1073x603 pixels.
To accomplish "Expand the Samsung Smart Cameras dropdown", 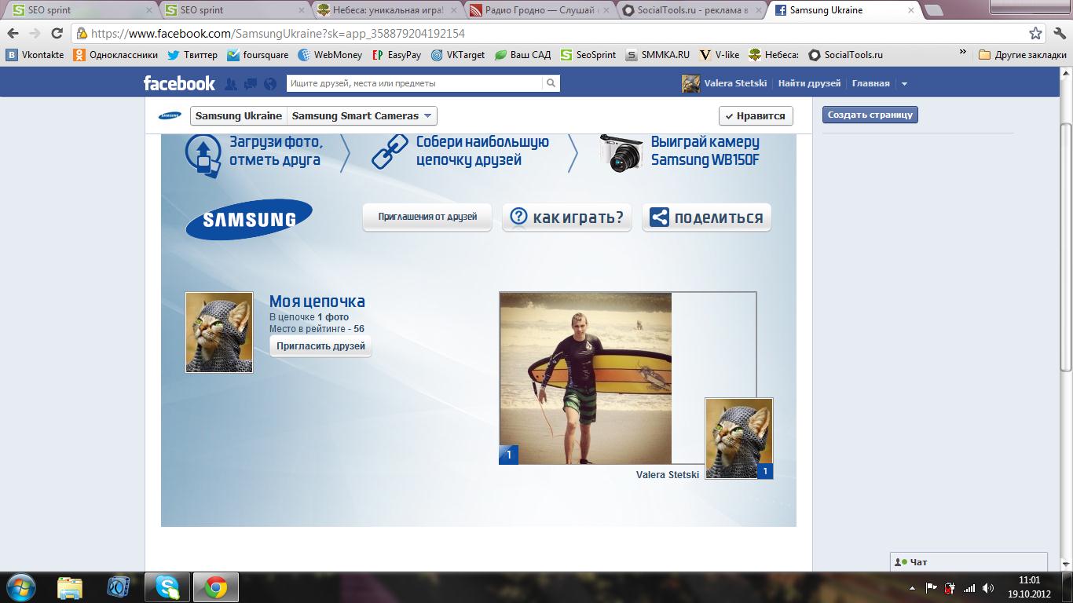I will [x=362, y=116].
